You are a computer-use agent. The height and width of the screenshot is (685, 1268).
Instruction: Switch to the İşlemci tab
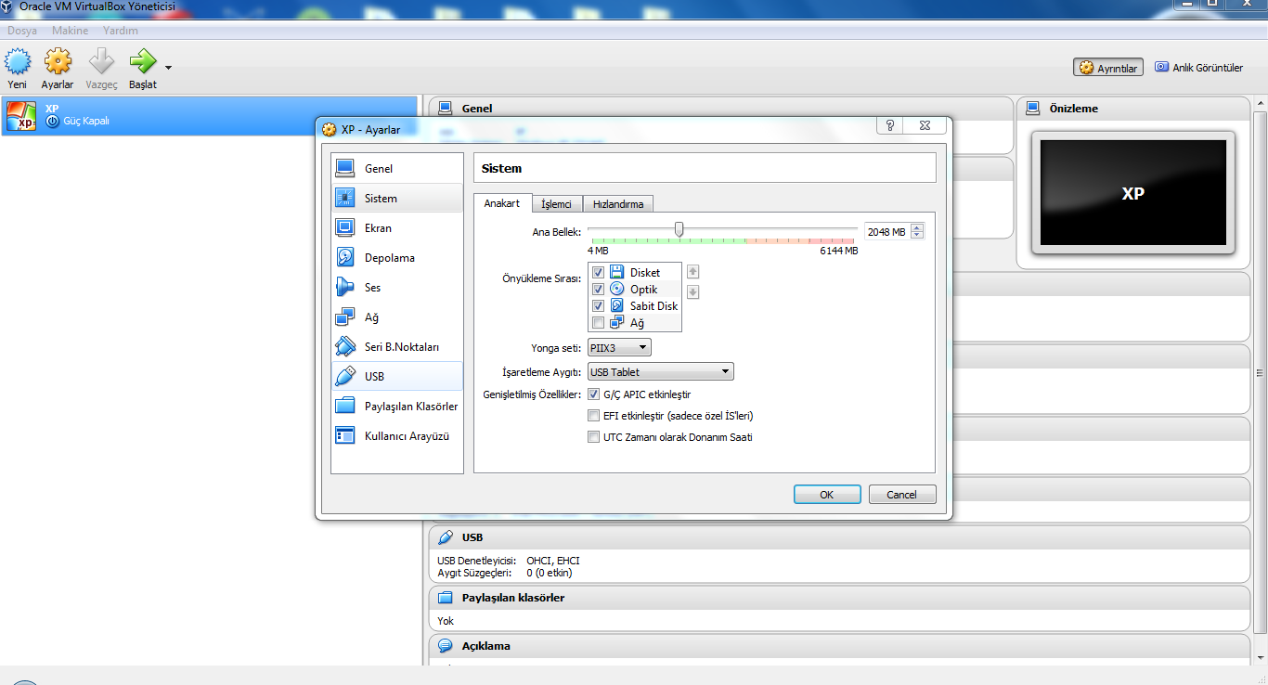coord(557,204)
